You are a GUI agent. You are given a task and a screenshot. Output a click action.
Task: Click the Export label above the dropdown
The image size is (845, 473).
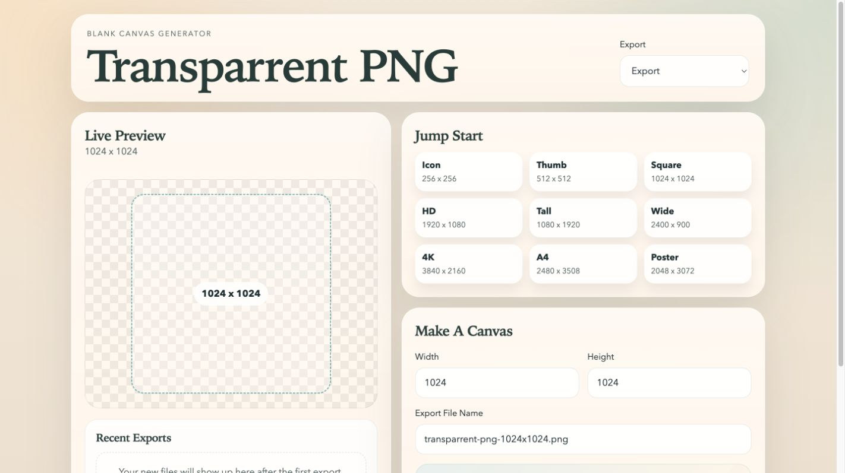coord(633,45)
